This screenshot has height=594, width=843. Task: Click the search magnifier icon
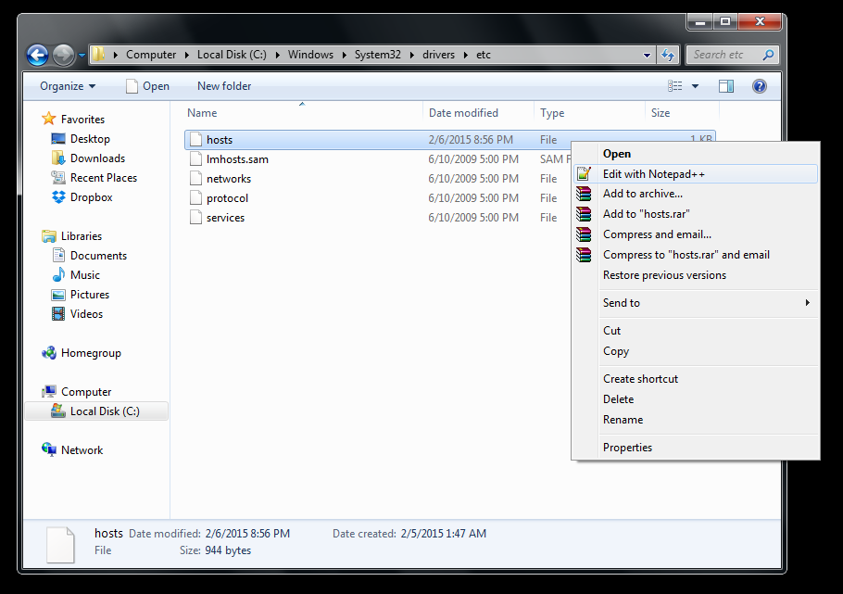768,55
